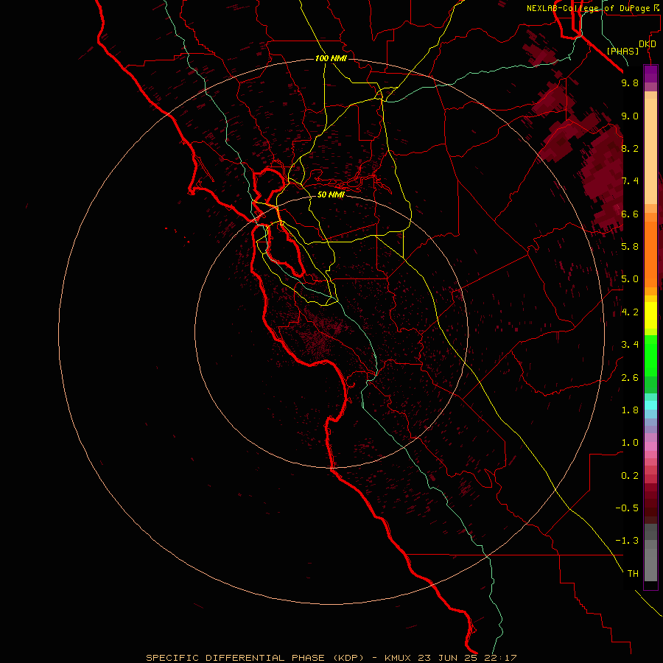
Task: Pick the pink band on the color bar
Action: 650,446
